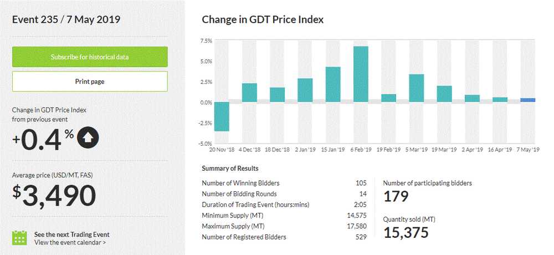This screenshot has width=554, height=255.
Task: Click the 15,375 quantity sold figure
Action: click(406, 232)
